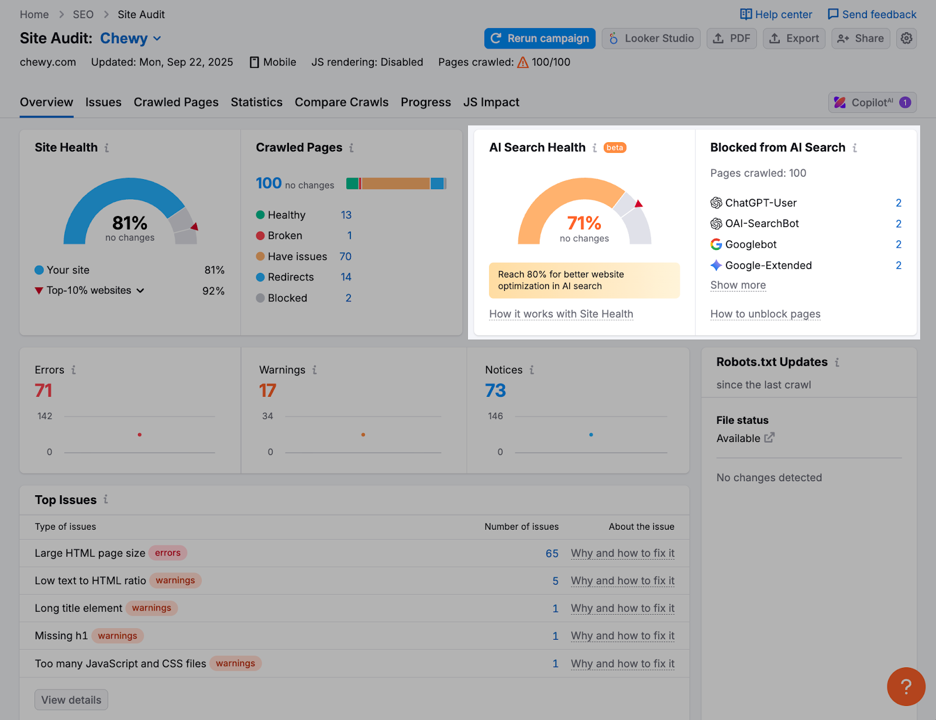Send feedback about Site Audit
Screen dimensions: 936x720
click(871, 14)
